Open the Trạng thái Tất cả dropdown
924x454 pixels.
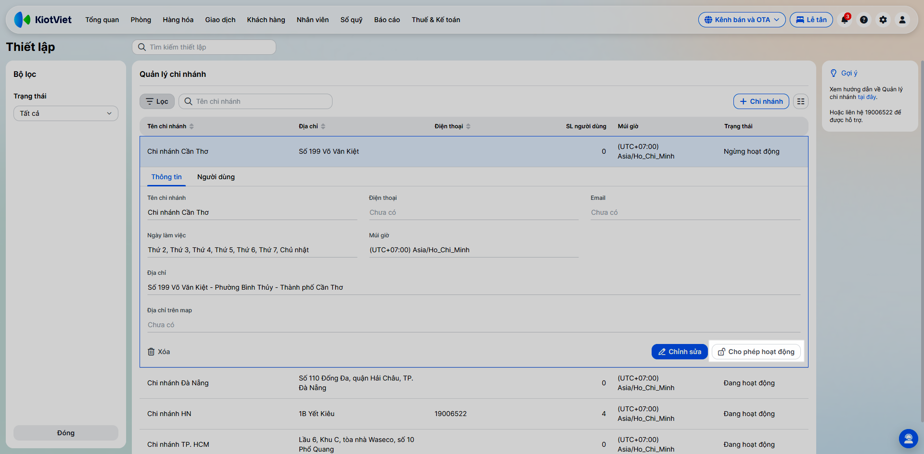[x=66, y=113]
